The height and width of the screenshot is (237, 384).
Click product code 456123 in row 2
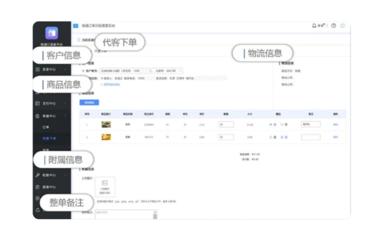coord(149,137)
